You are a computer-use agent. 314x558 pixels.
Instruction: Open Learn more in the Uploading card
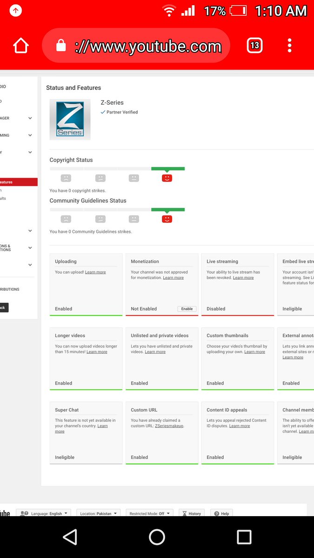[95, 272]
